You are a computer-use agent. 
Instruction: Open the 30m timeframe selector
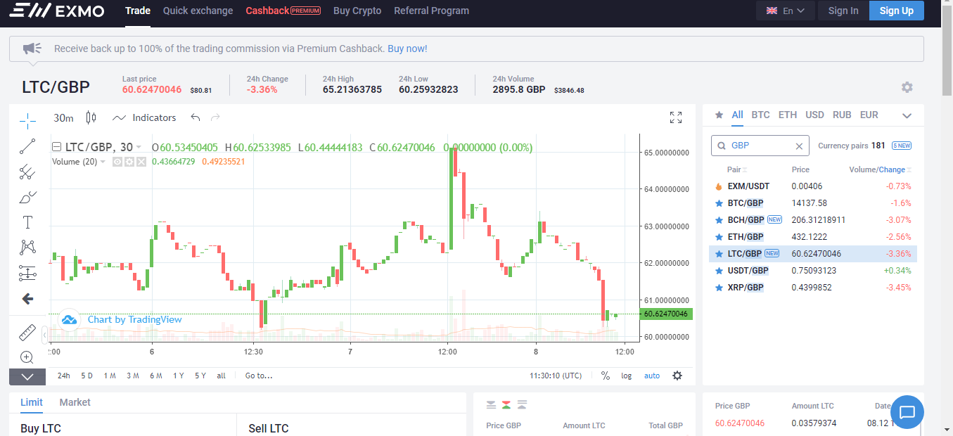pos(63,117)
